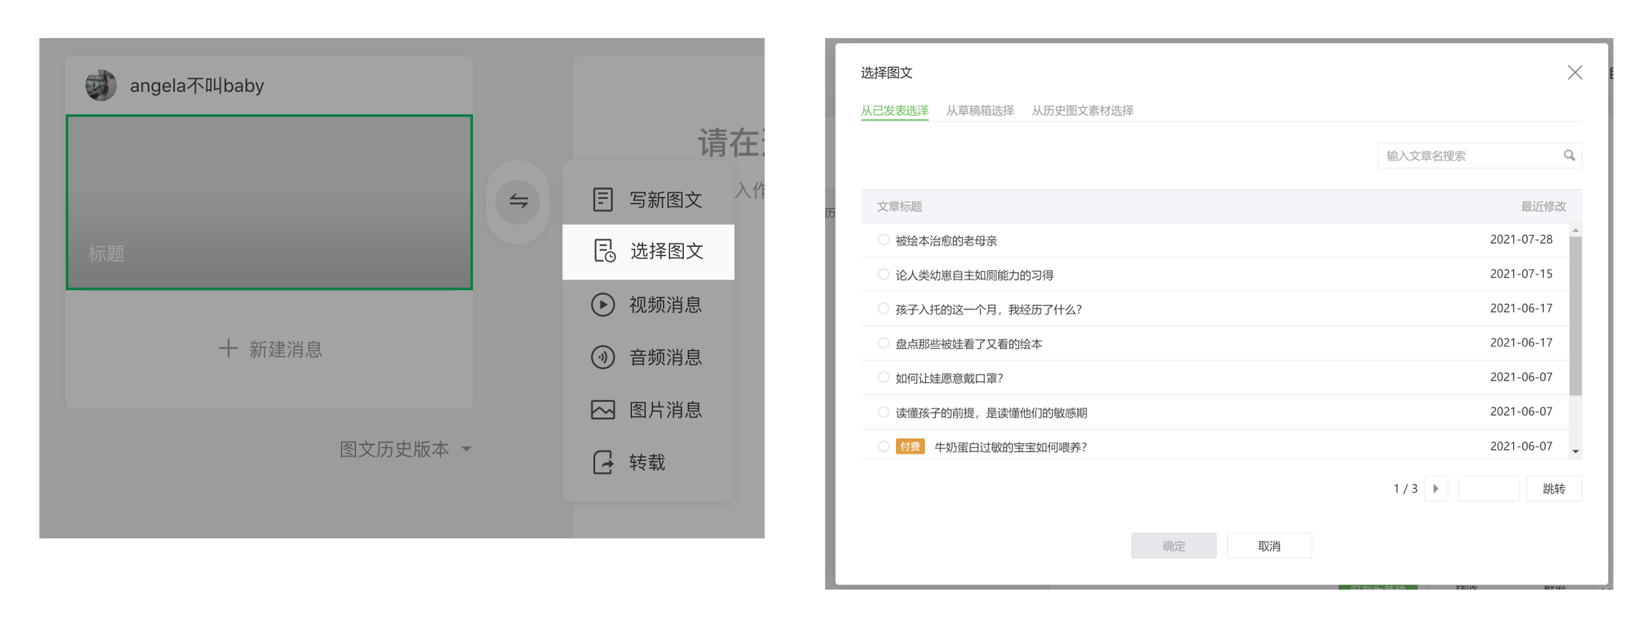Screen dimensions: 1641x629
Task: Click the article title 被绘本治愈的老母亲
Action: [946, 240]
